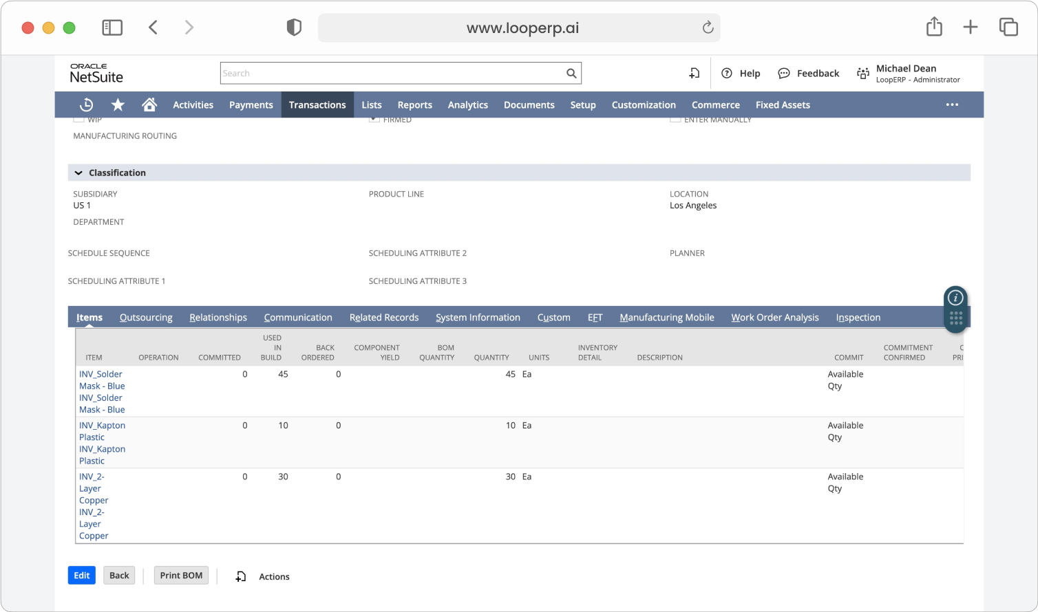Reload the page with refresh icon
This screenshot has width=1038, height=612.
coord(708,28)
